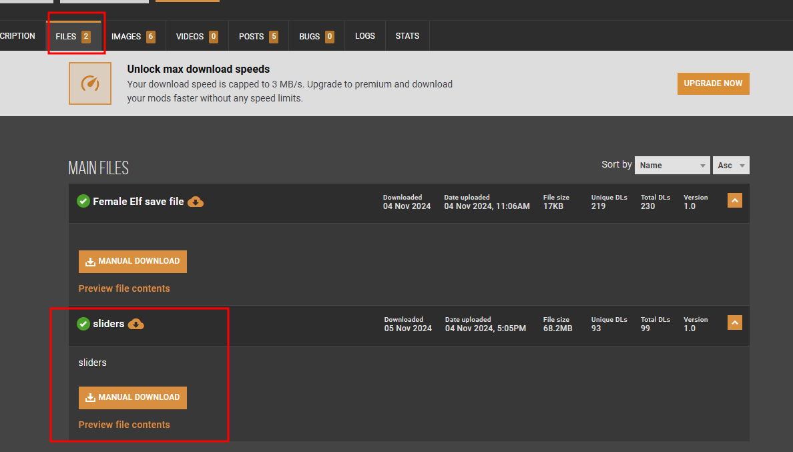Click Manual Download for Female Elf save file

tap(133, 262)
